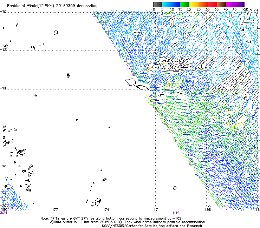This screenshot has width=260, height=228.
Task: Click the green 15-20 knots legend segment
Action: click(185, 4)
